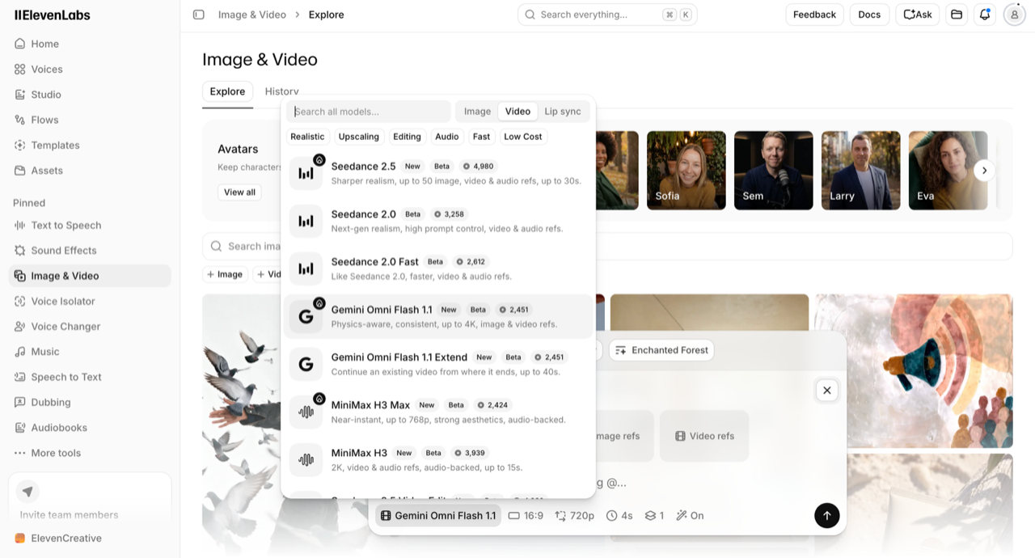Open Home in the sidebar
The height and width of the screenshot is (558, 1035).
pos(90,44)
